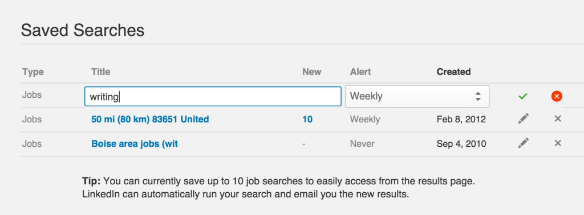Viewport: 584px width, 215px height.
Task: Click the New column header
Action: (x=312, y=72)
